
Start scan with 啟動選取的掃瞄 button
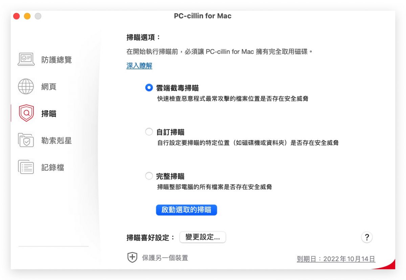pyautogui.click(x=186, y=210)
